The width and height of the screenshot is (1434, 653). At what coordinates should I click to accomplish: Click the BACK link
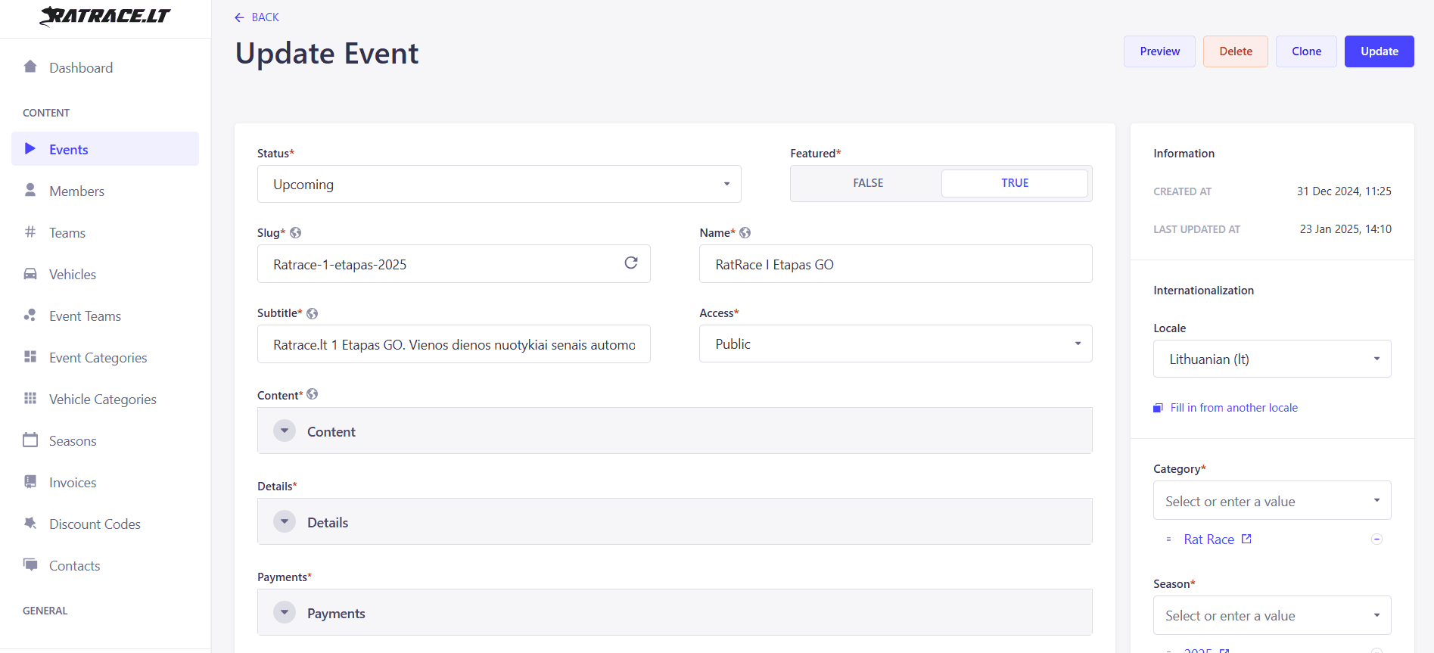(x=257, y=17)
